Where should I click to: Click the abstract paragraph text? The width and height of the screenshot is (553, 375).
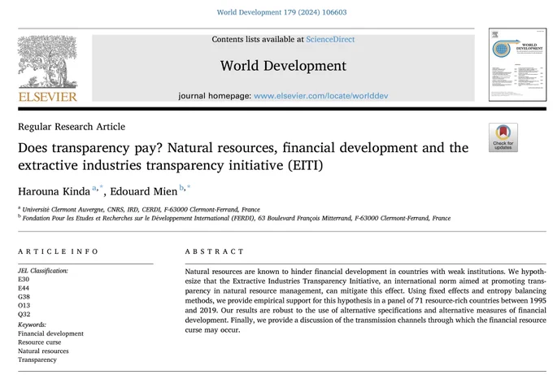tap(366, 301)
